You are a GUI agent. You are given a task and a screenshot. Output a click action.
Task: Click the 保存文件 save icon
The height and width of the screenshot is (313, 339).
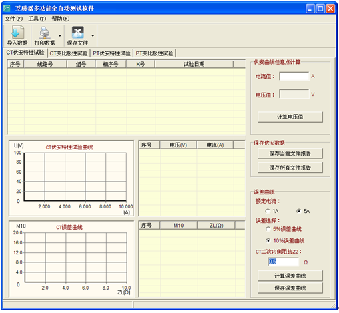coord(77,33)
